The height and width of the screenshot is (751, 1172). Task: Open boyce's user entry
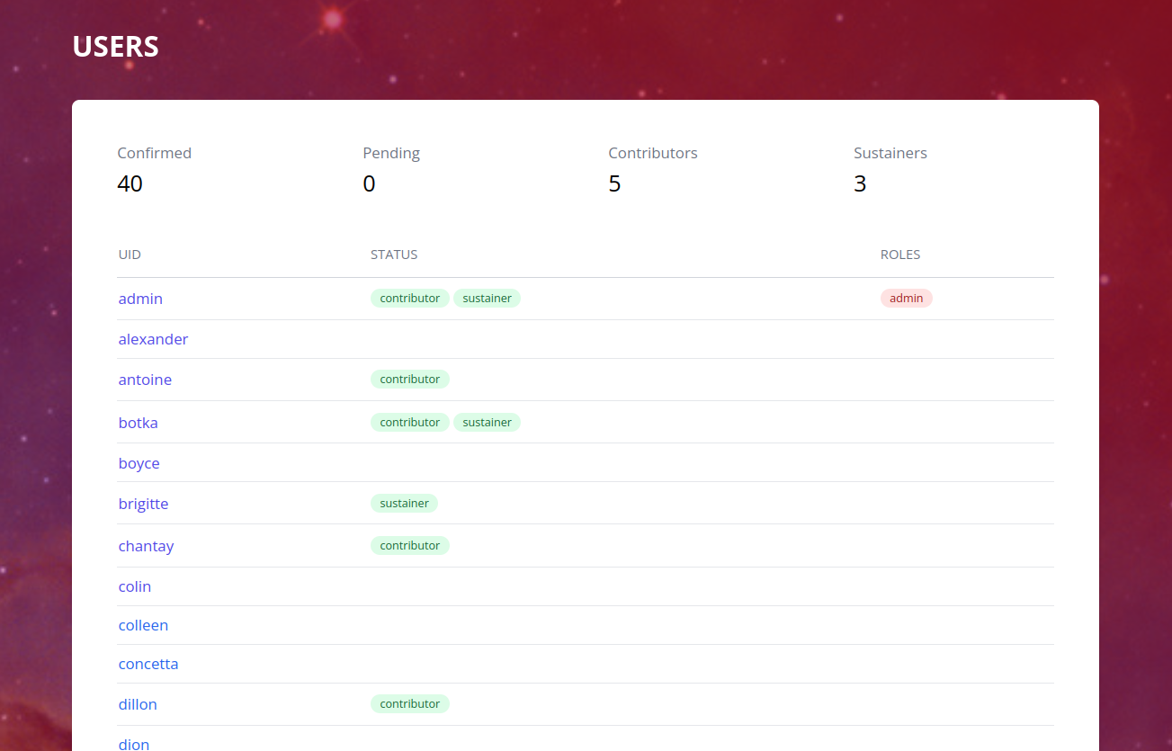[x=139, y=463]
